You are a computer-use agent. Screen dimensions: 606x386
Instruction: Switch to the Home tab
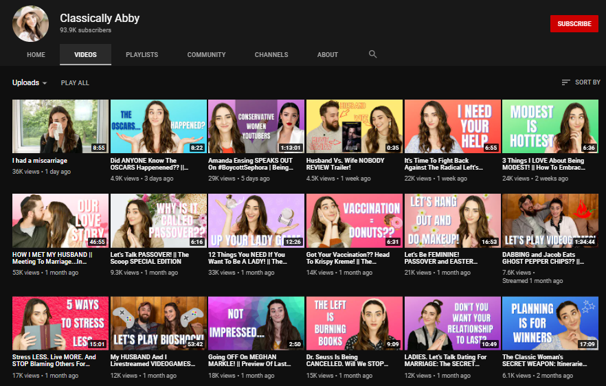pos(36,55)
